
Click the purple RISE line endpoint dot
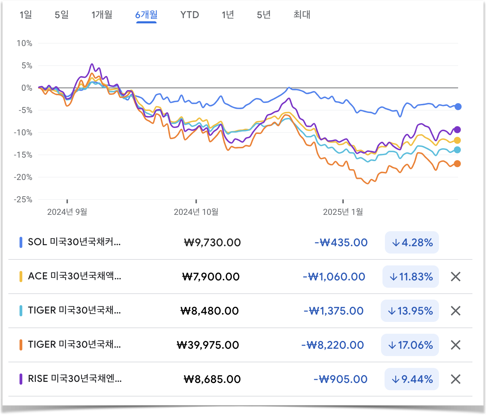[457, 130]
